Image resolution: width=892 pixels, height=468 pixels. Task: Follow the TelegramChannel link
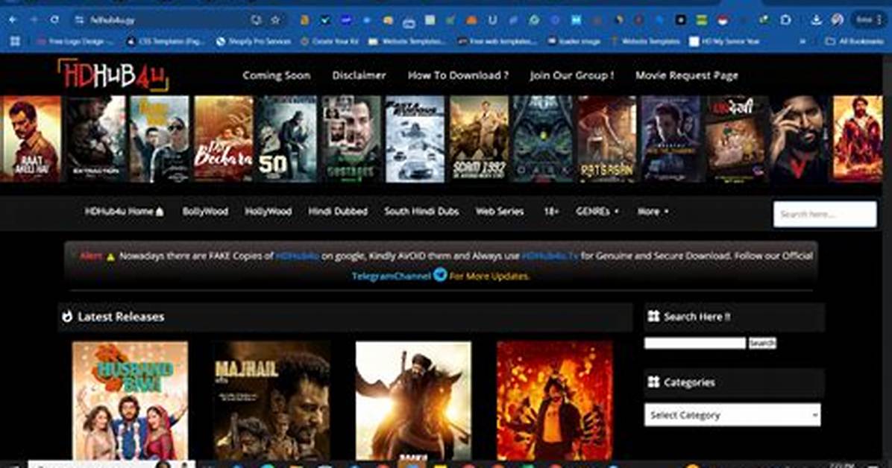392,276
